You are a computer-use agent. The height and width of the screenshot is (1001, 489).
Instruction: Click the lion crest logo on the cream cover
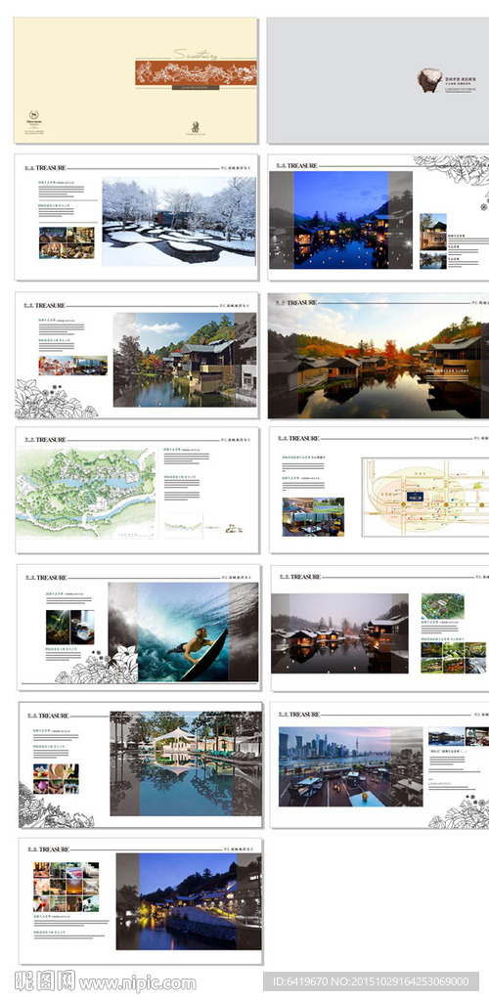196,128
